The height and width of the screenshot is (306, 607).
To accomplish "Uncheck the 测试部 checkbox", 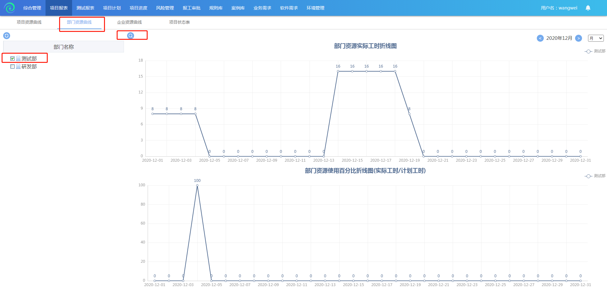I will pyautogui.click(x=13, y=59).
